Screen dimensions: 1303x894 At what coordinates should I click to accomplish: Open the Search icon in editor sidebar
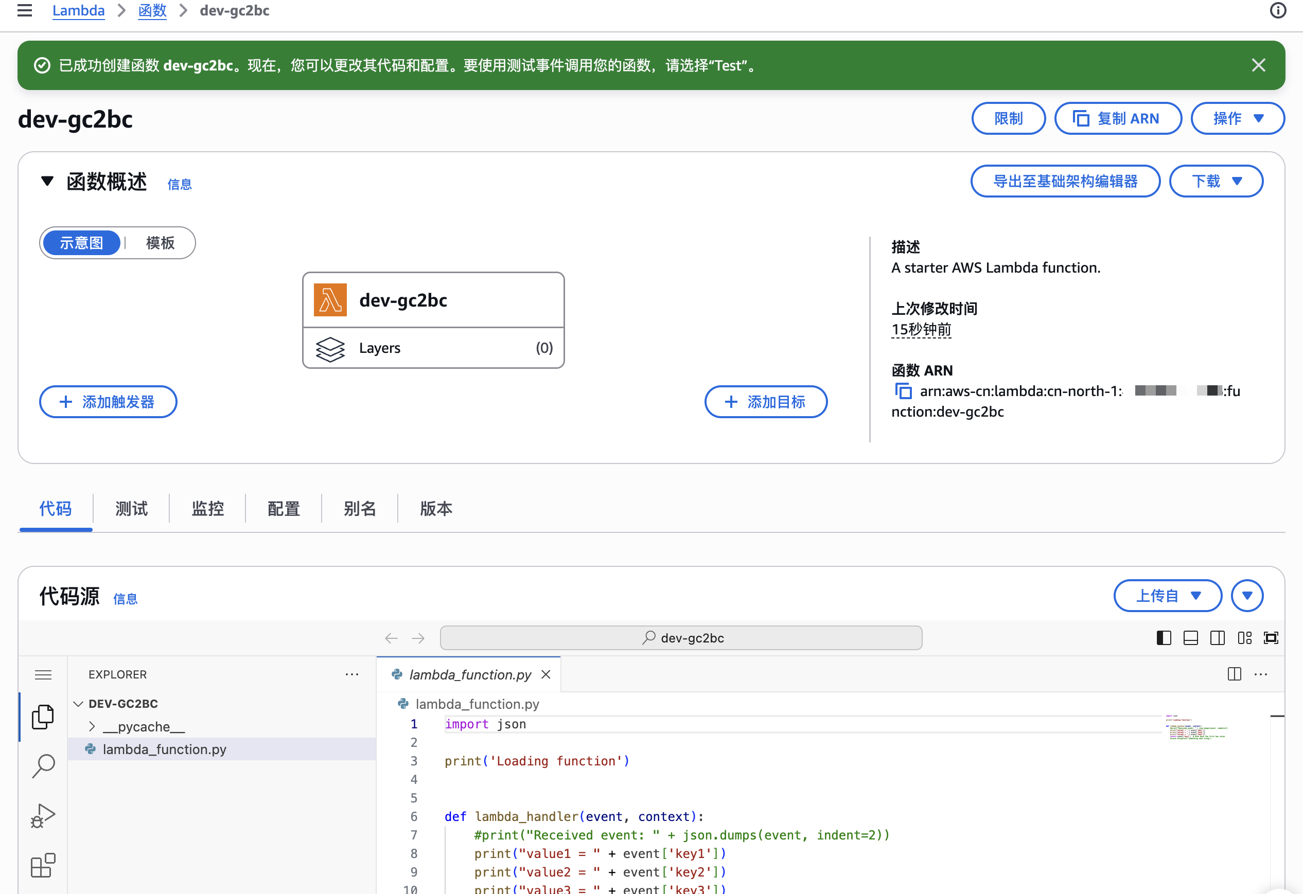tap(43, 765)
